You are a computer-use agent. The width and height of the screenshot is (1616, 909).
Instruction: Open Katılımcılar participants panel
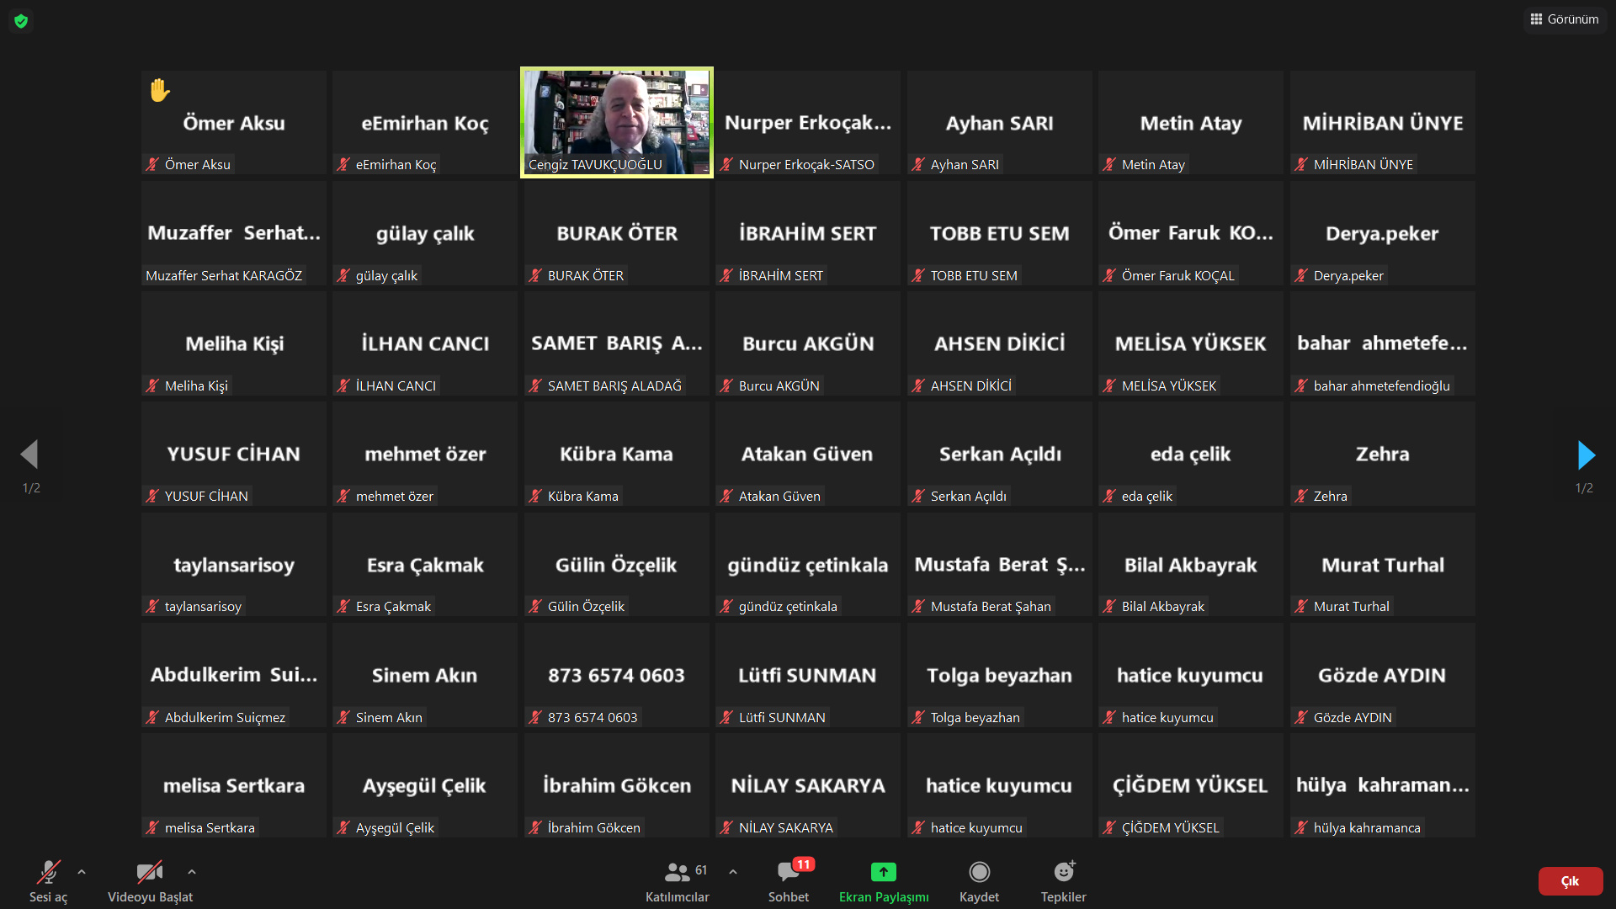677,880
